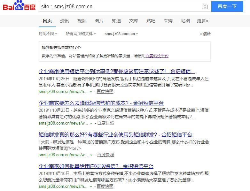Click the 找到相关结果数约17个 text

pyautogui.click(x=61, y=48)
